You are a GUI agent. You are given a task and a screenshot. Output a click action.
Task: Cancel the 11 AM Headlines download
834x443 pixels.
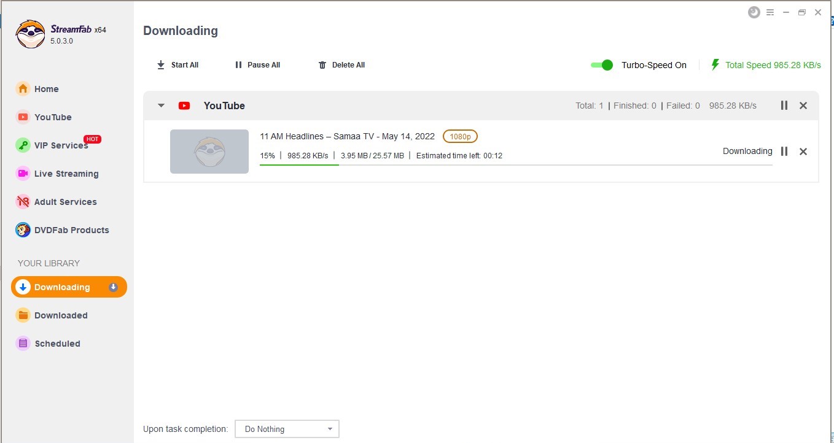[803, 152]
